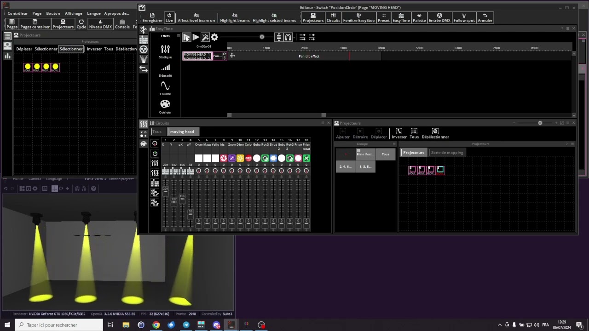Open the Circuits panel options menu
The width and height of the screenshot is (589, 331).
tap(323, 123)
